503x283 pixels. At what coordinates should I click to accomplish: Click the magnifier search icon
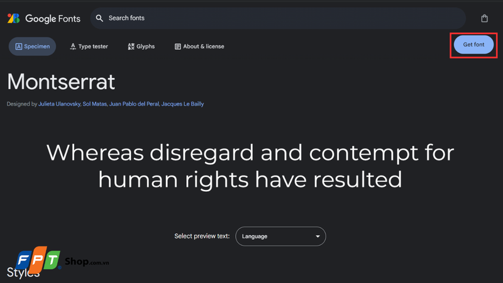99,18
